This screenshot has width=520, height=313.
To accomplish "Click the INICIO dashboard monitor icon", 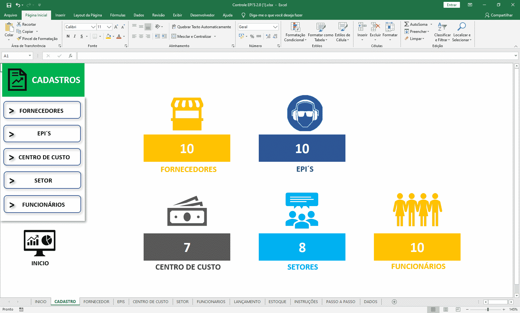I will pyautogui.click(x=40, y=243).
